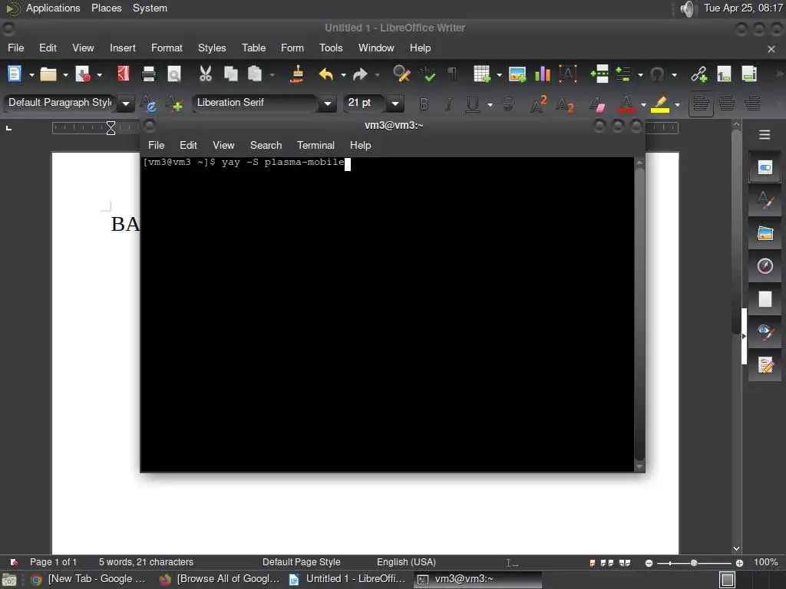
Task: Insert endnote icon
Action: (749, 74)
